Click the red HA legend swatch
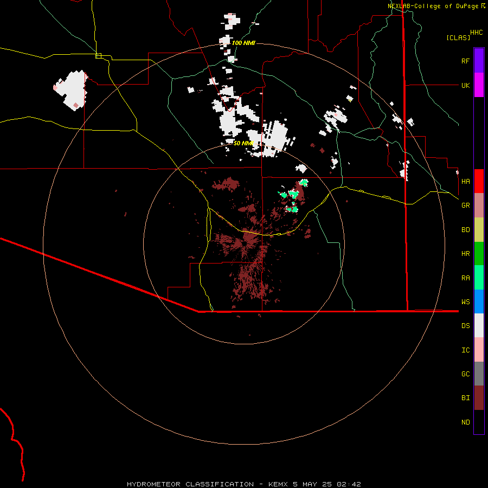Image resolution: width=488 pixels, height=488 pixels. (x=479, y=181)
